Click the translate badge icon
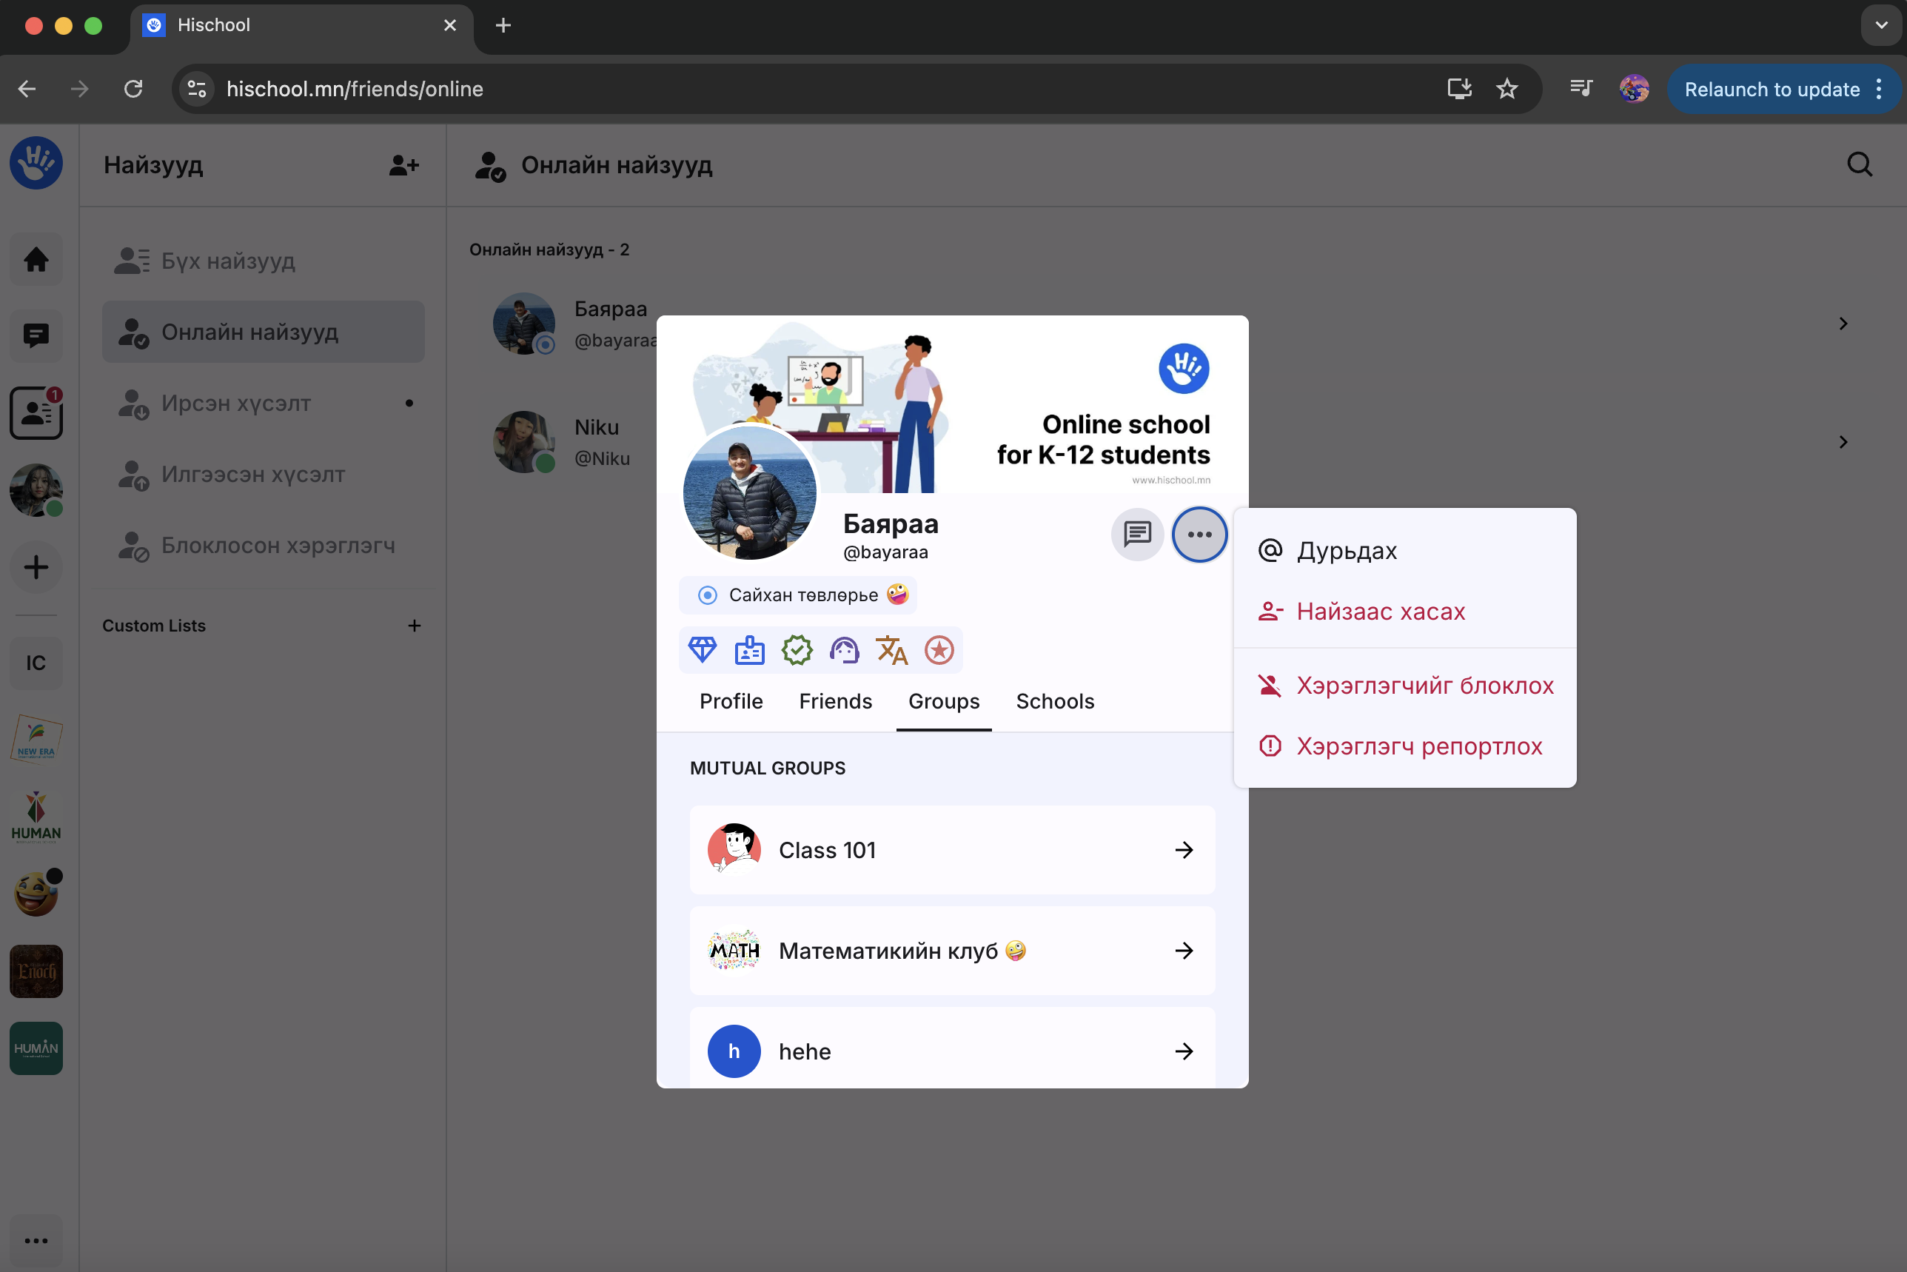The height and width of the screenshot is (1272, 1907). 891,650
